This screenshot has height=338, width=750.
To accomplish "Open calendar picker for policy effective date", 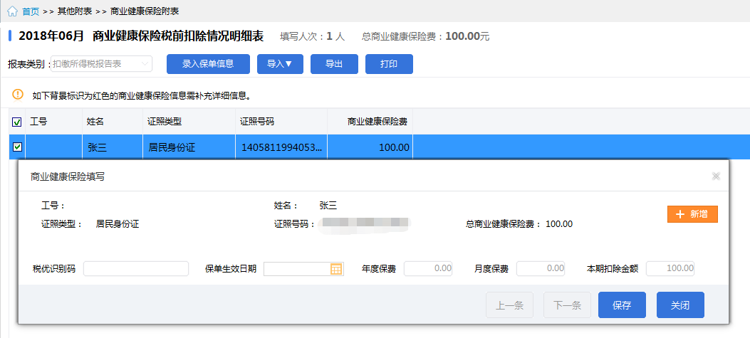I will (337, 269).
